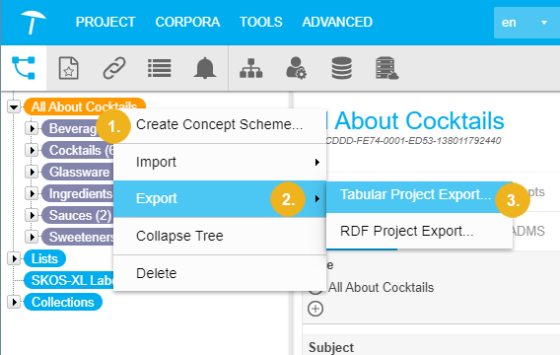Select RDF Project Export... option
Screen dimensions: 560x355
[x=419, y=231]
